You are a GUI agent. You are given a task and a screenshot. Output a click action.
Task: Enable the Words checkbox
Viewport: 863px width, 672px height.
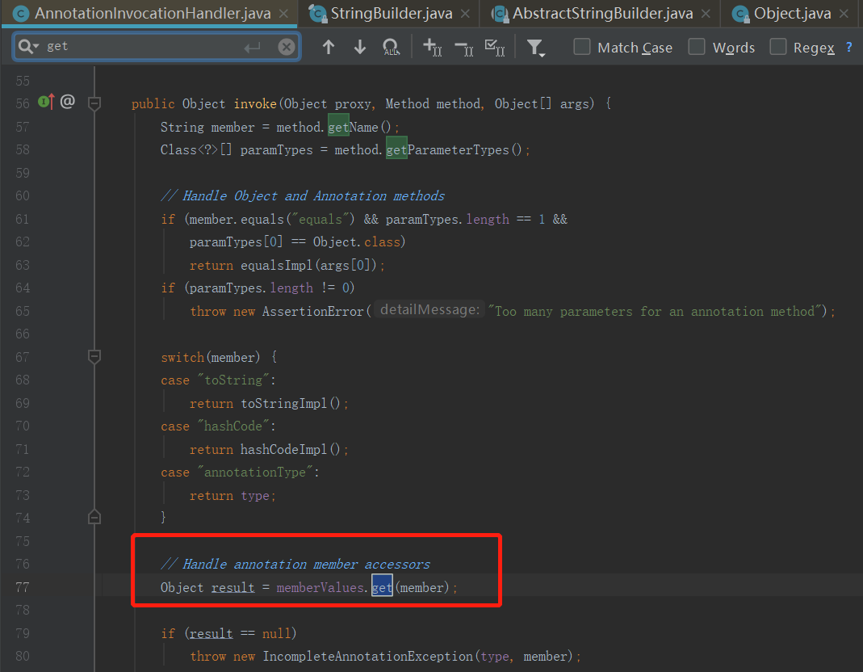coord(697,48)
